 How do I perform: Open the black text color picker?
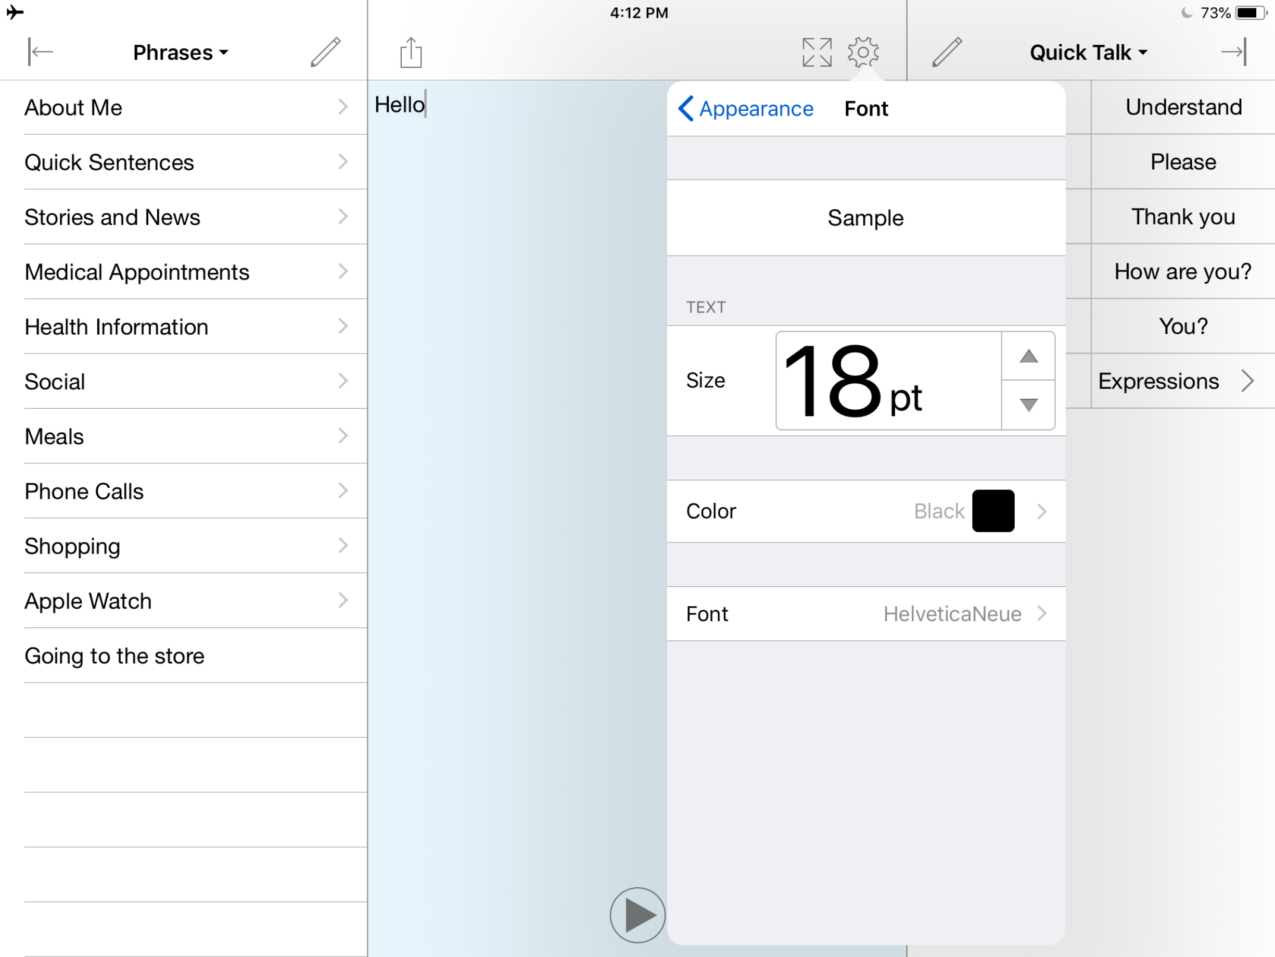click(x=993, y=511)
